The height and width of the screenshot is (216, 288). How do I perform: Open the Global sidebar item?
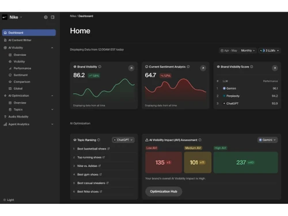[18, 89]
